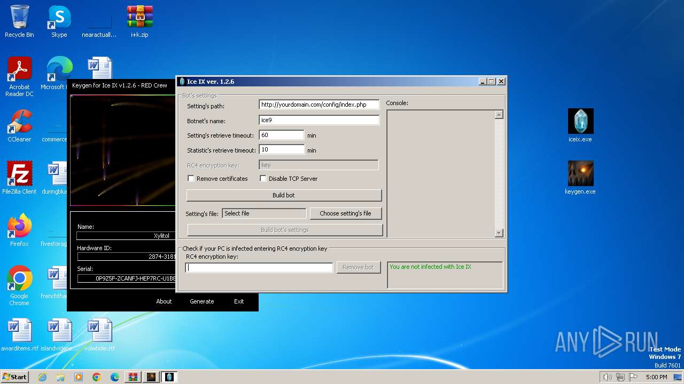Select the keygen.exe desktop icon

pyautogui.click(x=580, y=178)
